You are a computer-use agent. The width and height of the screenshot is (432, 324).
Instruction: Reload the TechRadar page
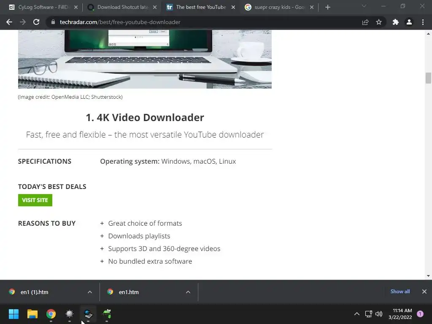click(36, 22)
